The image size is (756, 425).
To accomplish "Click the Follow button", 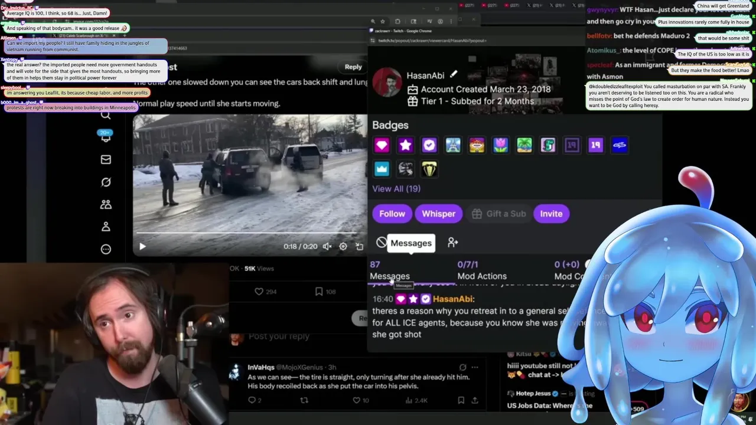I will [392, 214].
